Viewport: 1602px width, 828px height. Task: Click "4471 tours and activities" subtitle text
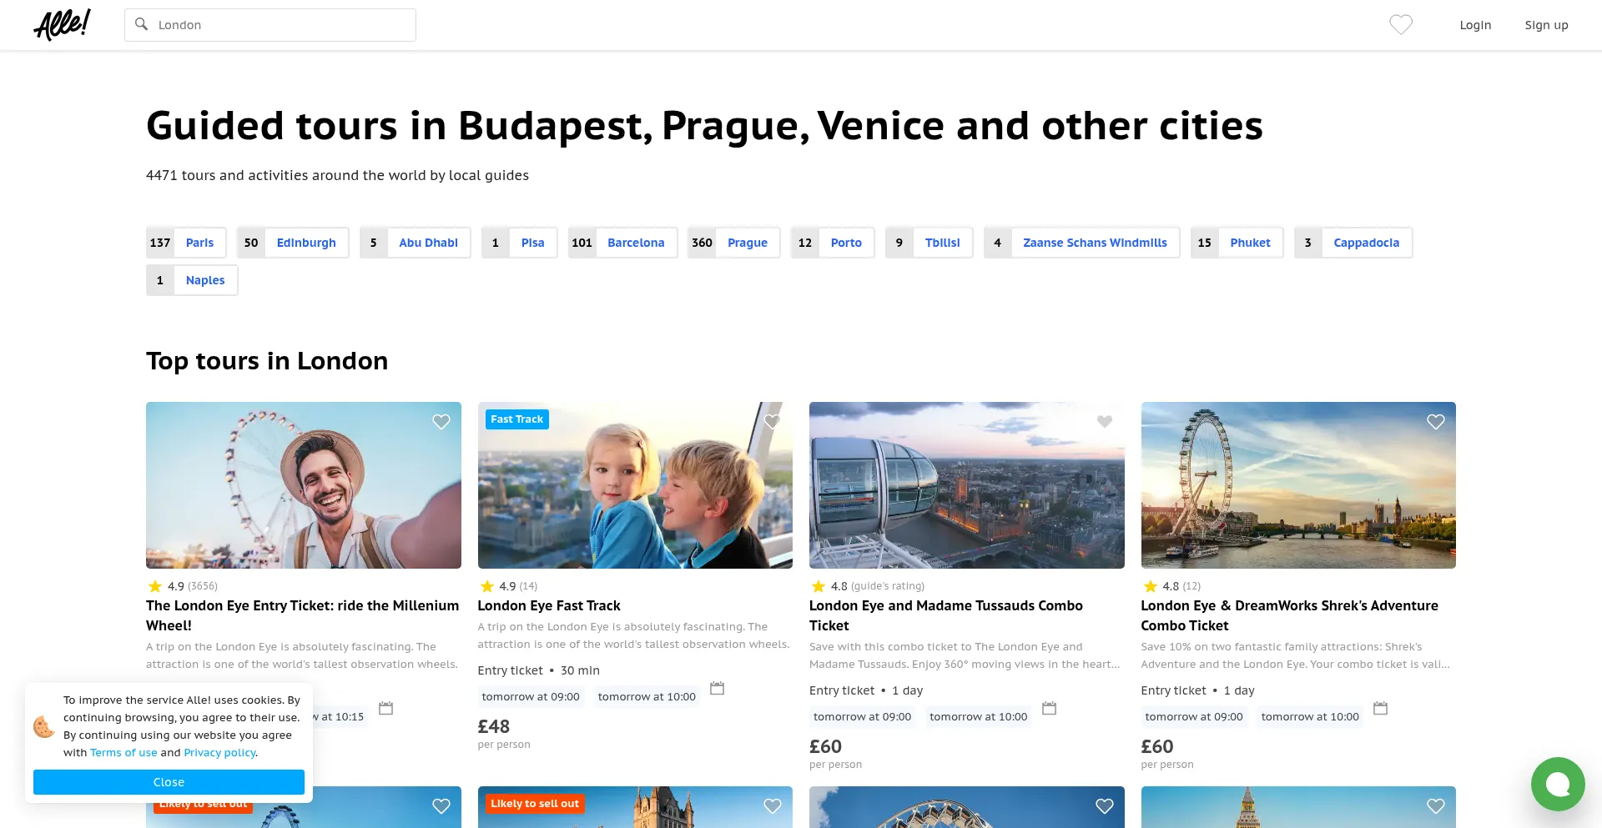pyautogui.click(x=337, y=175)
